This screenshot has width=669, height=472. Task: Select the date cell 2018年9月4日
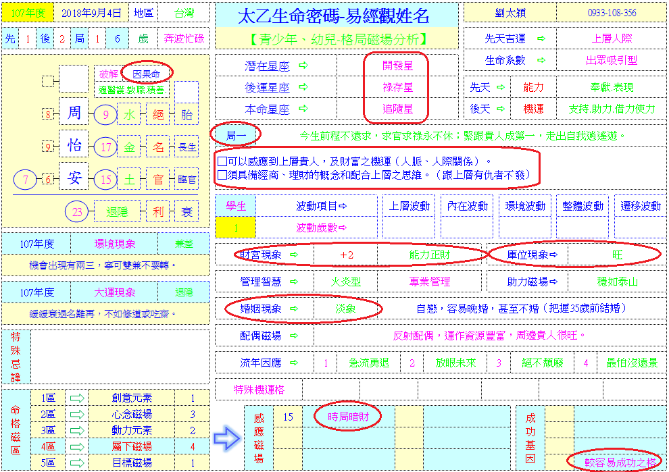point(92,13)
